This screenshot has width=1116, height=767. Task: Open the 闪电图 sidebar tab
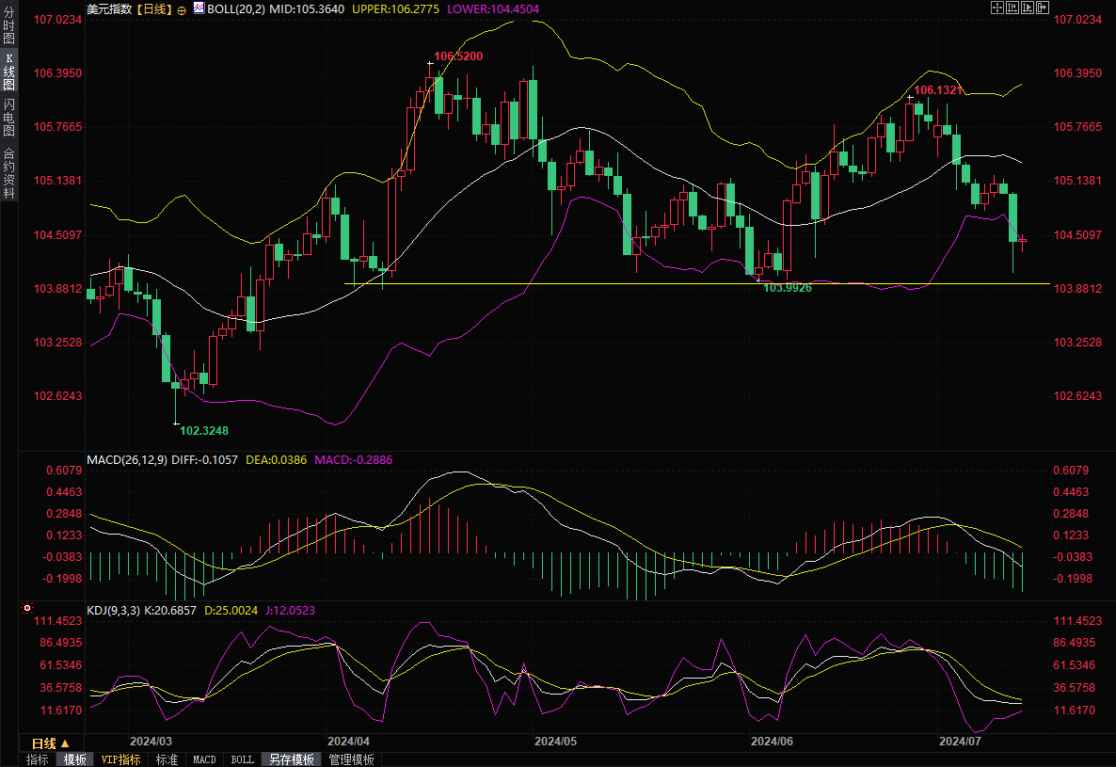pyautogui.click(x=8, y=117)
